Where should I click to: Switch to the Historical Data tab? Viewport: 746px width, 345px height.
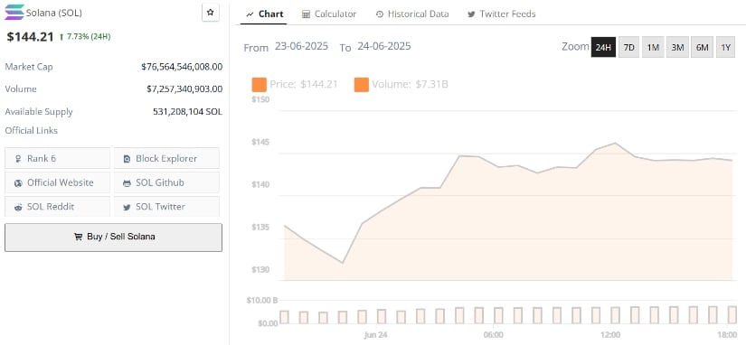click(x=412, y=14)
